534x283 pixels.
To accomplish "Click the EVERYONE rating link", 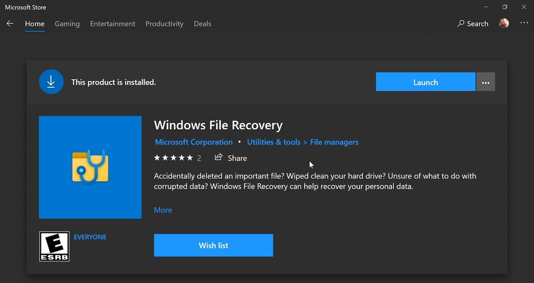I will tap(90, 237).
